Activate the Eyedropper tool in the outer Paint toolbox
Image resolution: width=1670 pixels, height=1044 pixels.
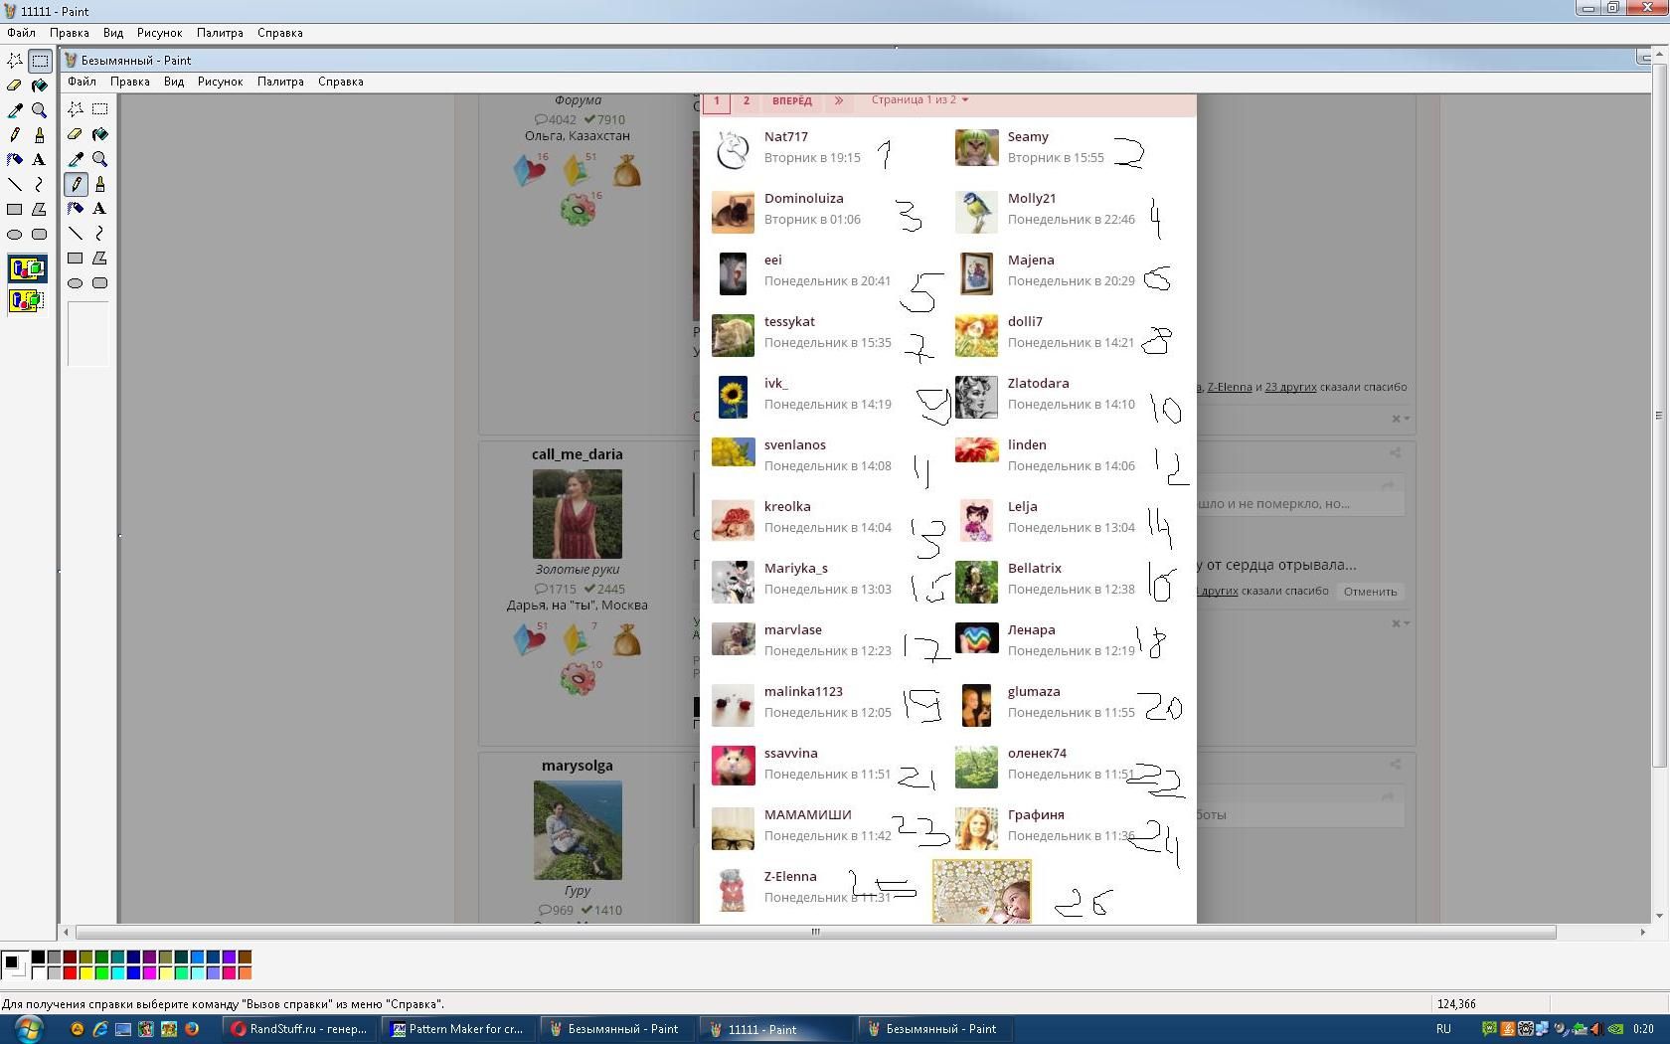[x=15, y=110]
